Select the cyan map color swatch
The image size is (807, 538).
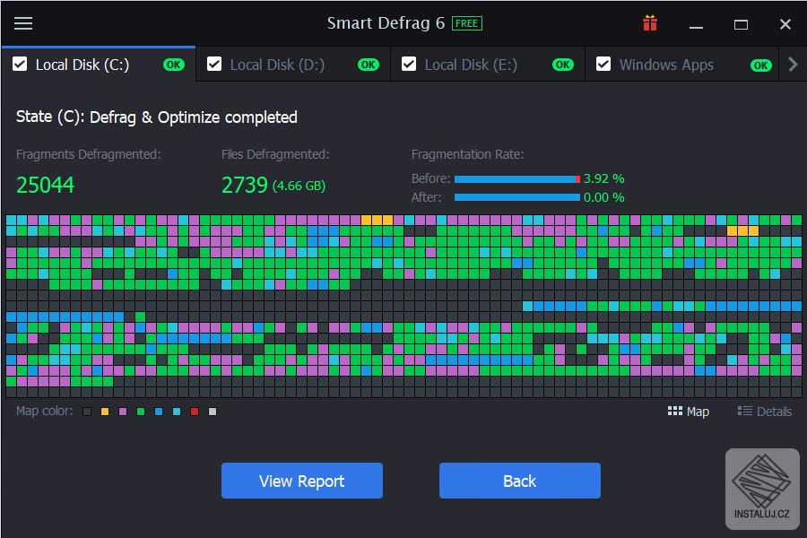[177, 412]
